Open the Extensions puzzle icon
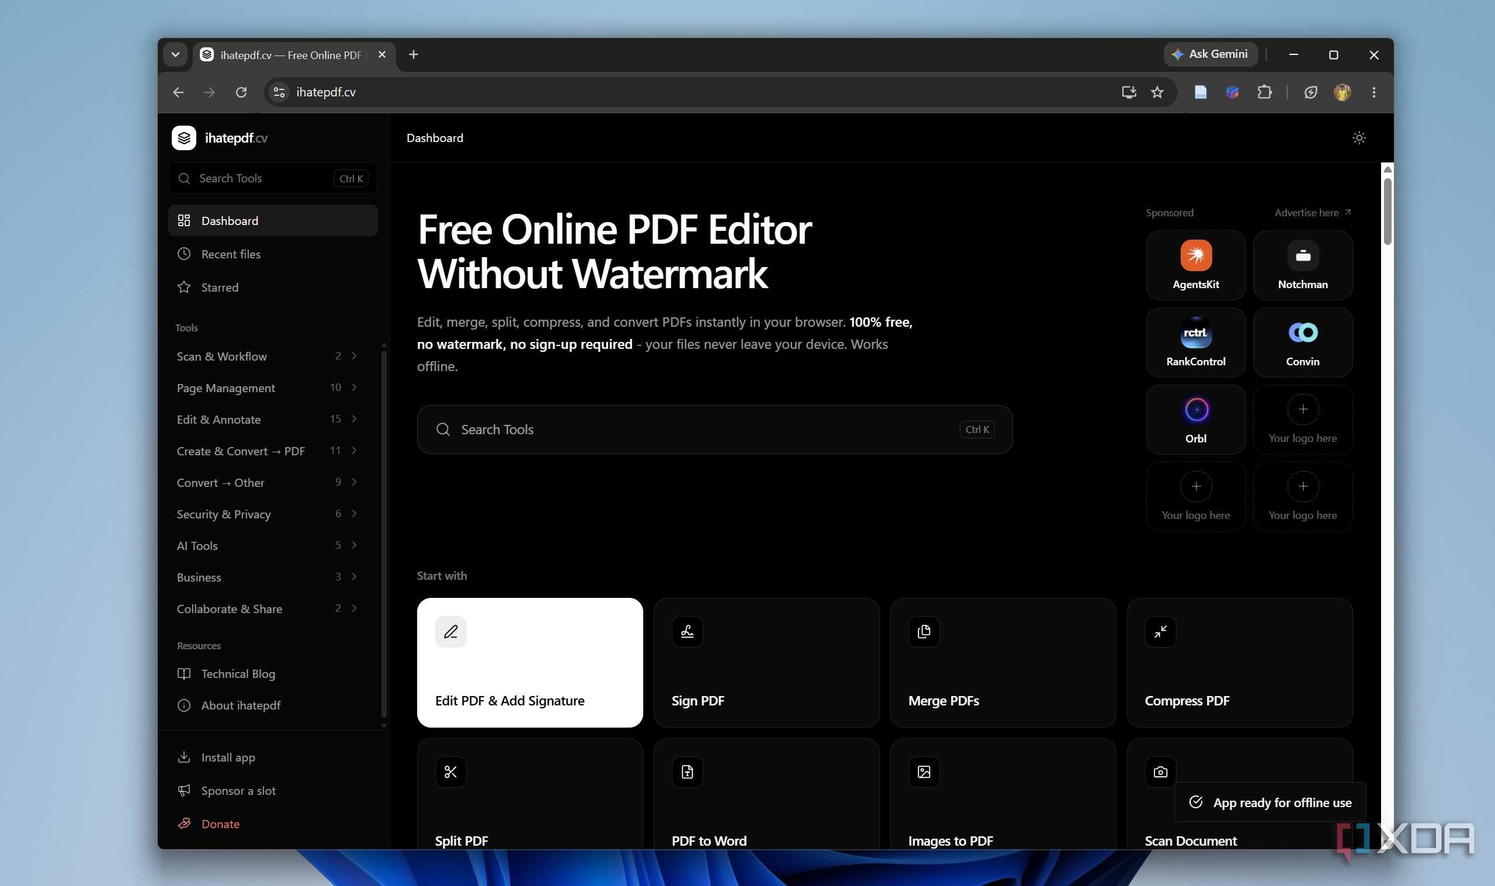Image resolution: width=1495 pixels, height=886 pixels. click(x=1264, y=92)
